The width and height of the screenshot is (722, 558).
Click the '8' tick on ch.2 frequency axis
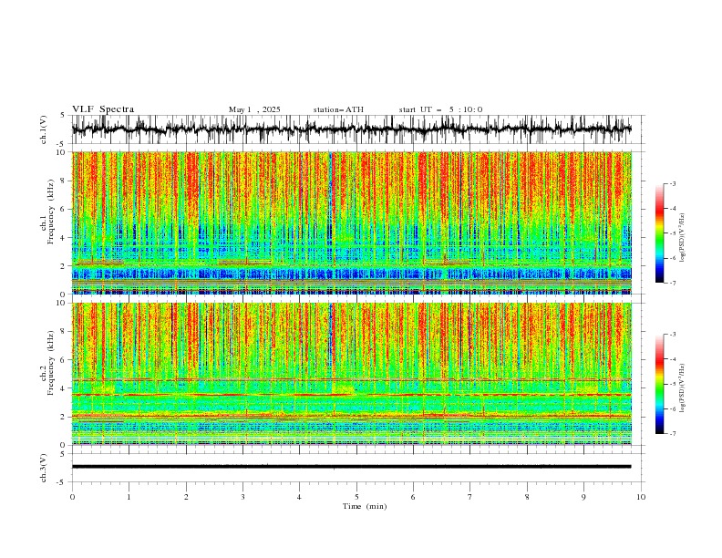click(65, 332)
